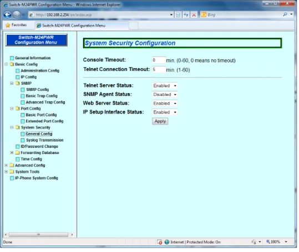299x252 pixels.
Task: Open Administration Config page
Action: [40, 70]
